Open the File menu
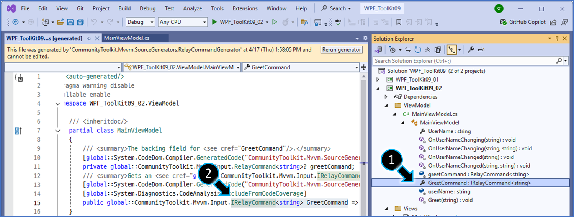 click(25, 8)
